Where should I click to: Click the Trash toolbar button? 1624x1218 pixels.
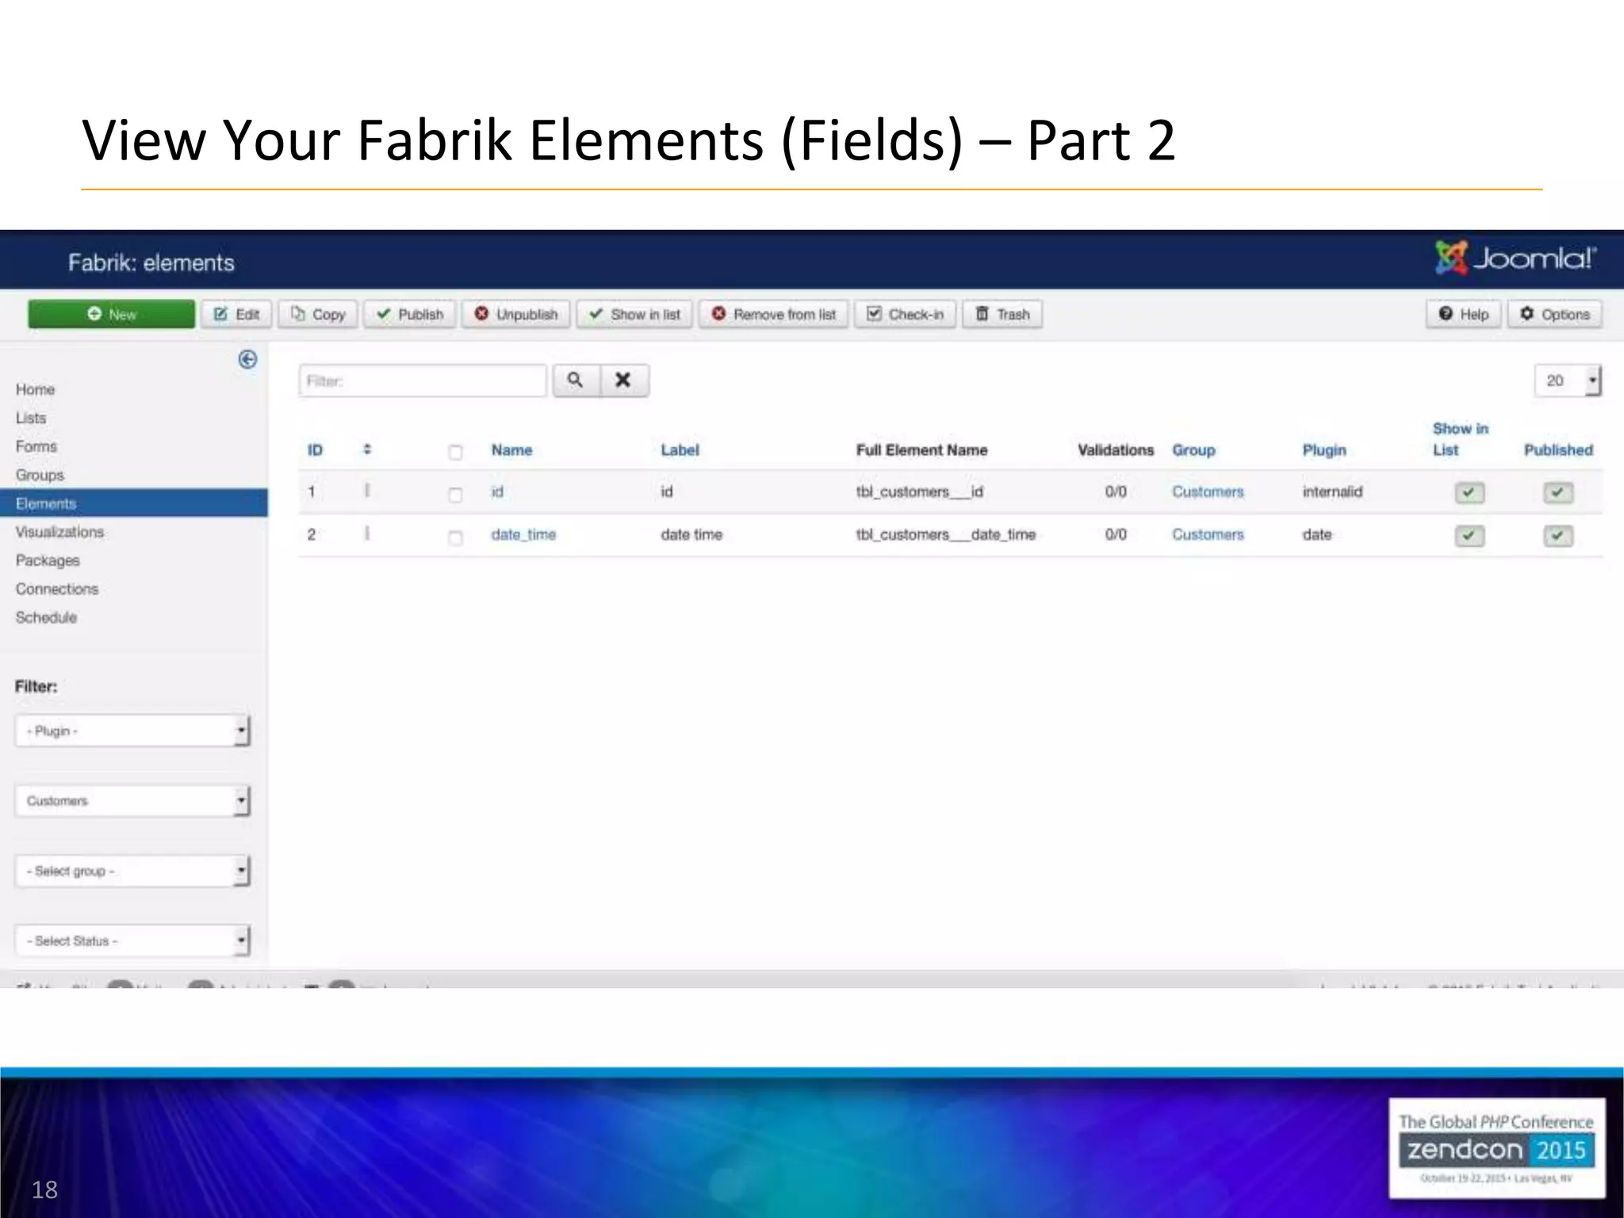pos(1002,314)
